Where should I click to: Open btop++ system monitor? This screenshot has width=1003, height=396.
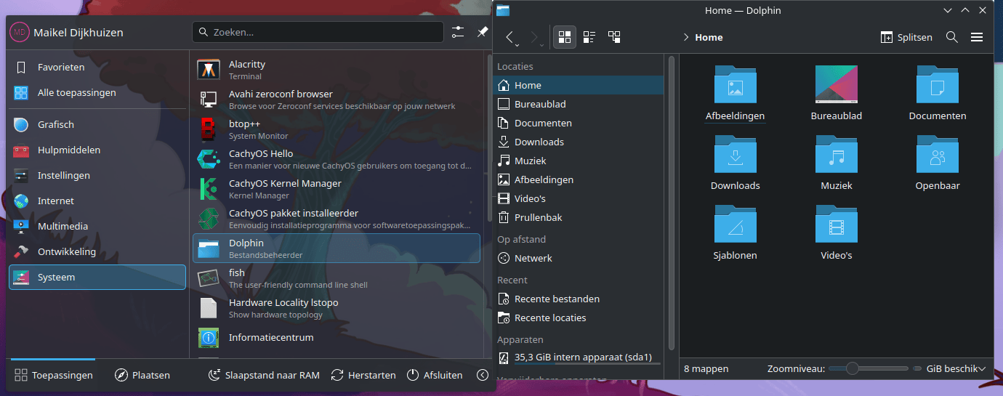(x=336, y=129)
